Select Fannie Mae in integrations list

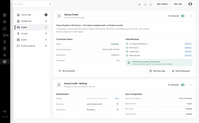[x=32, y=15]
